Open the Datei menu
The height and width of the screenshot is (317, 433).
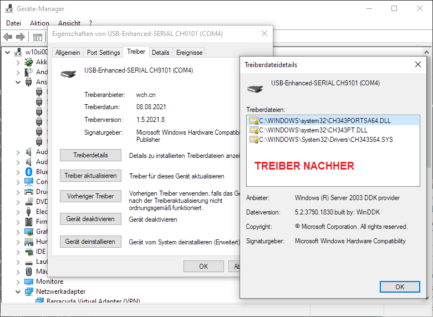[13, 23]
